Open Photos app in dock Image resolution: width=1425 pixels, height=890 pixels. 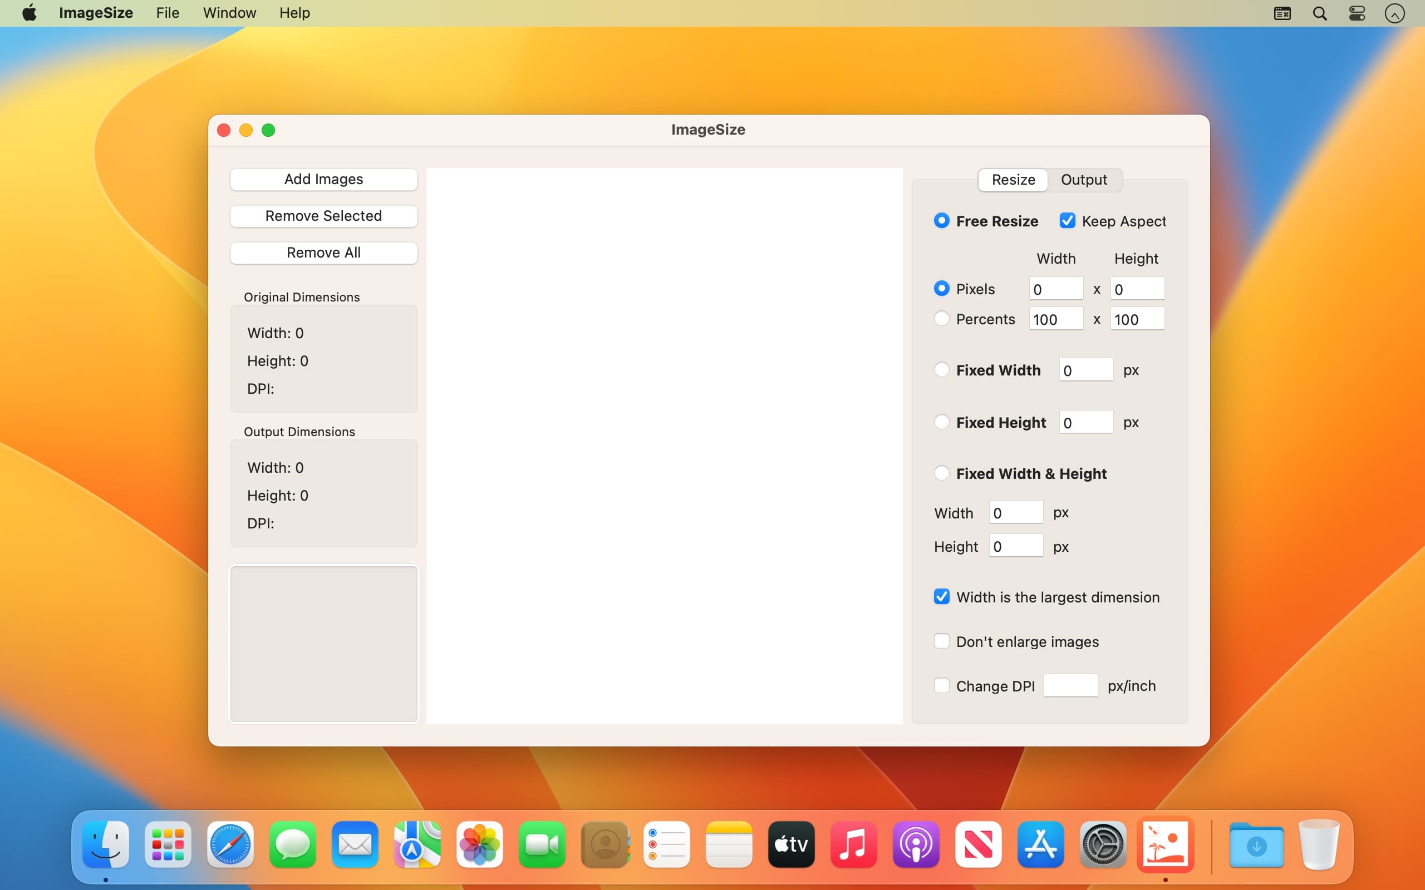click(480, 844)
